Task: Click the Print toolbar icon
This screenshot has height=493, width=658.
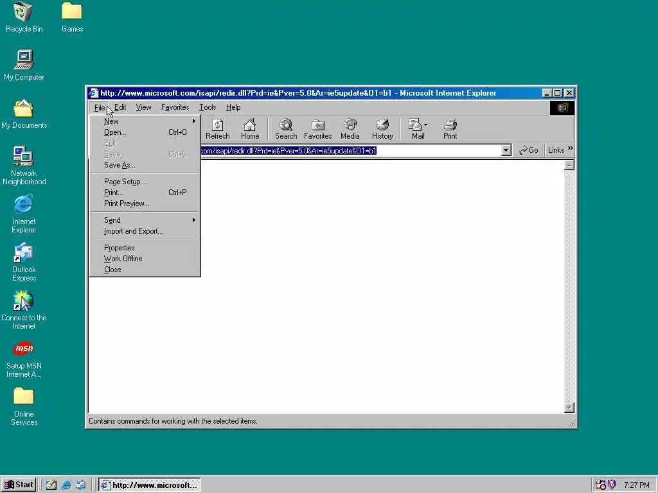Action: pos(450,128)
